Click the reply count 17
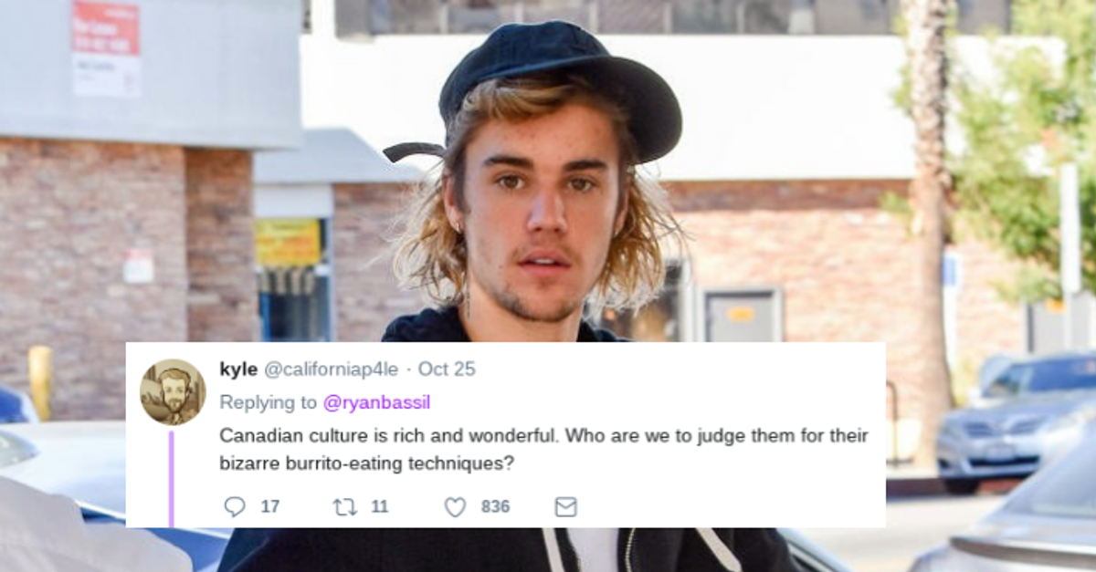This screenshot has height=572, width=1096. 270,506
